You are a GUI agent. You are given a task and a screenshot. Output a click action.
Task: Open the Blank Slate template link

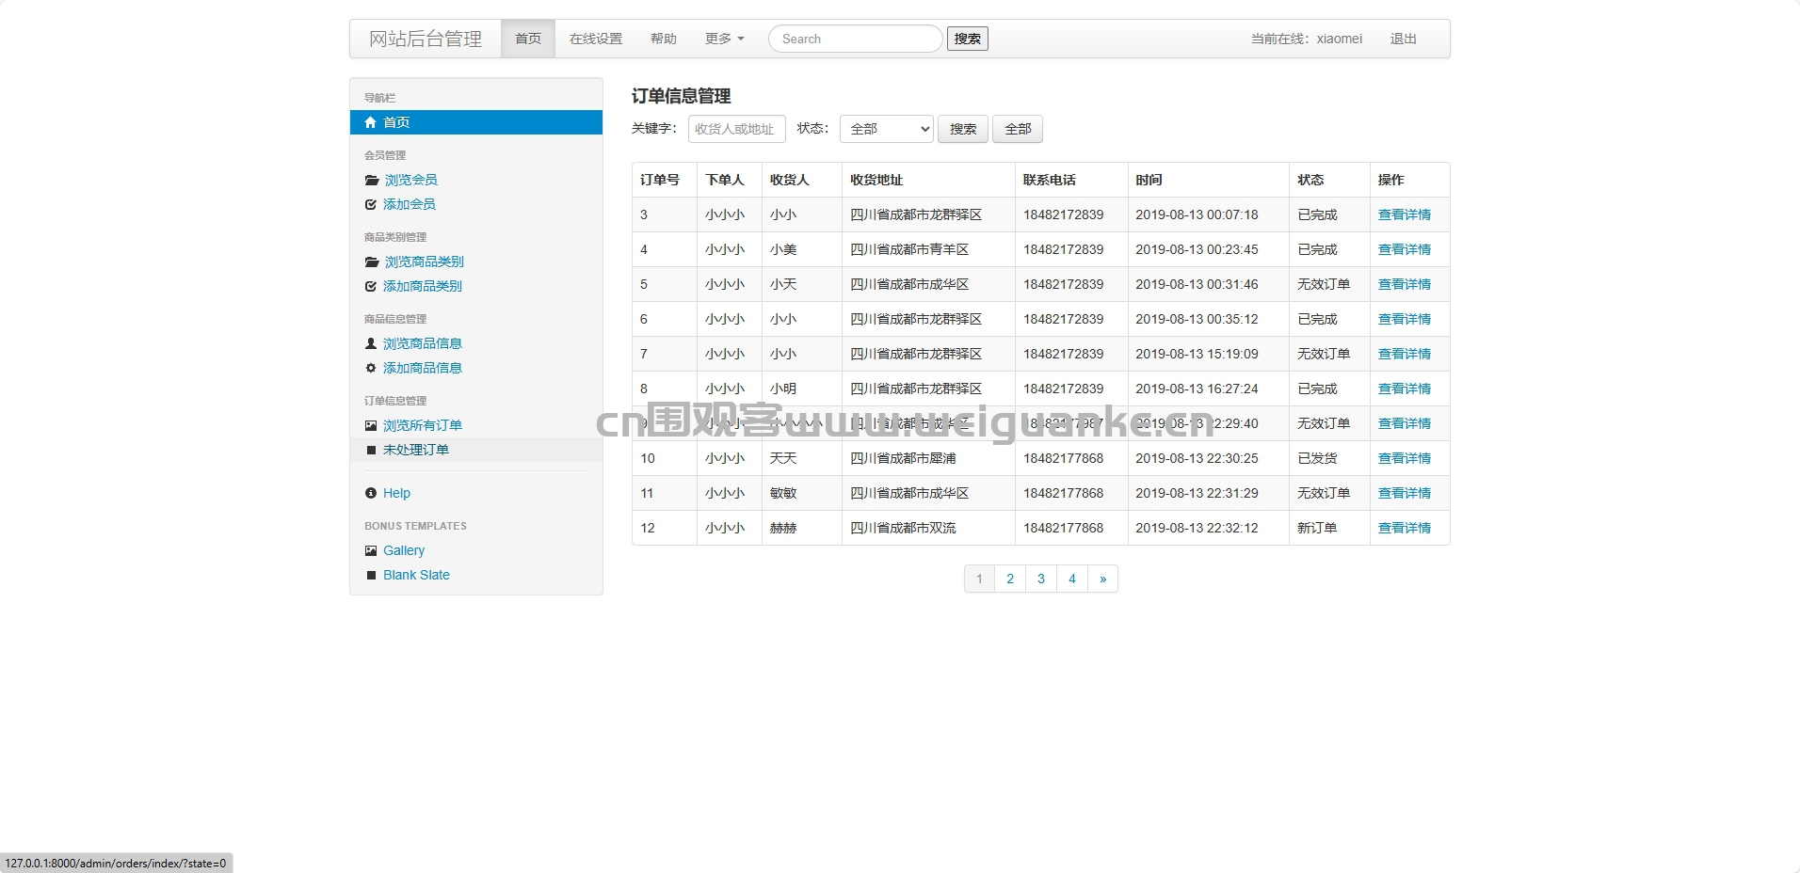click(x=416, y=575)
